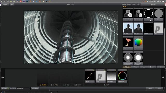
Task: Select the Spot Fill tool
Action: coord(138,28)
